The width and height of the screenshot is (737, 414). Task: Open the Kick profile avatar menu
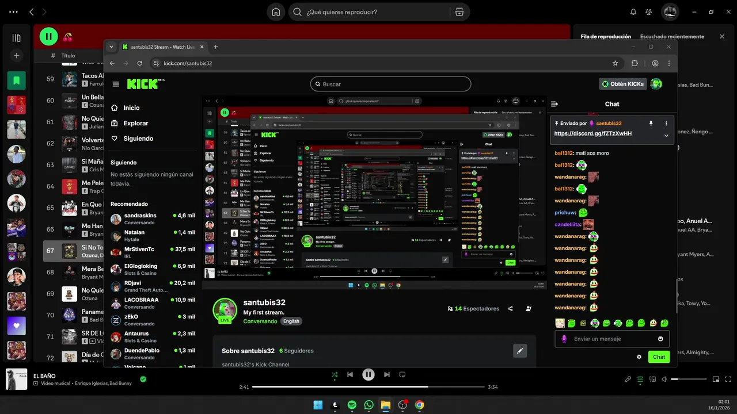pyautogui.click(x=656, y=84)
